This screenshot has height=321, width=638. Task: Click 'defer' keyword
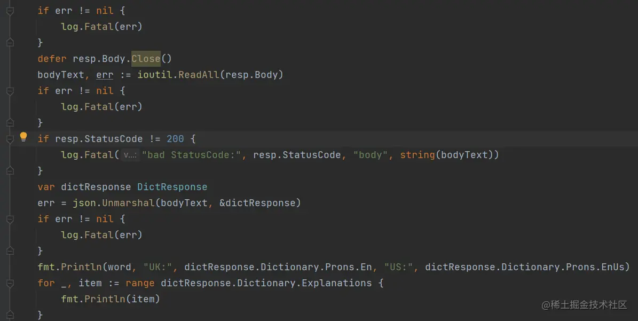pos(52,59)
